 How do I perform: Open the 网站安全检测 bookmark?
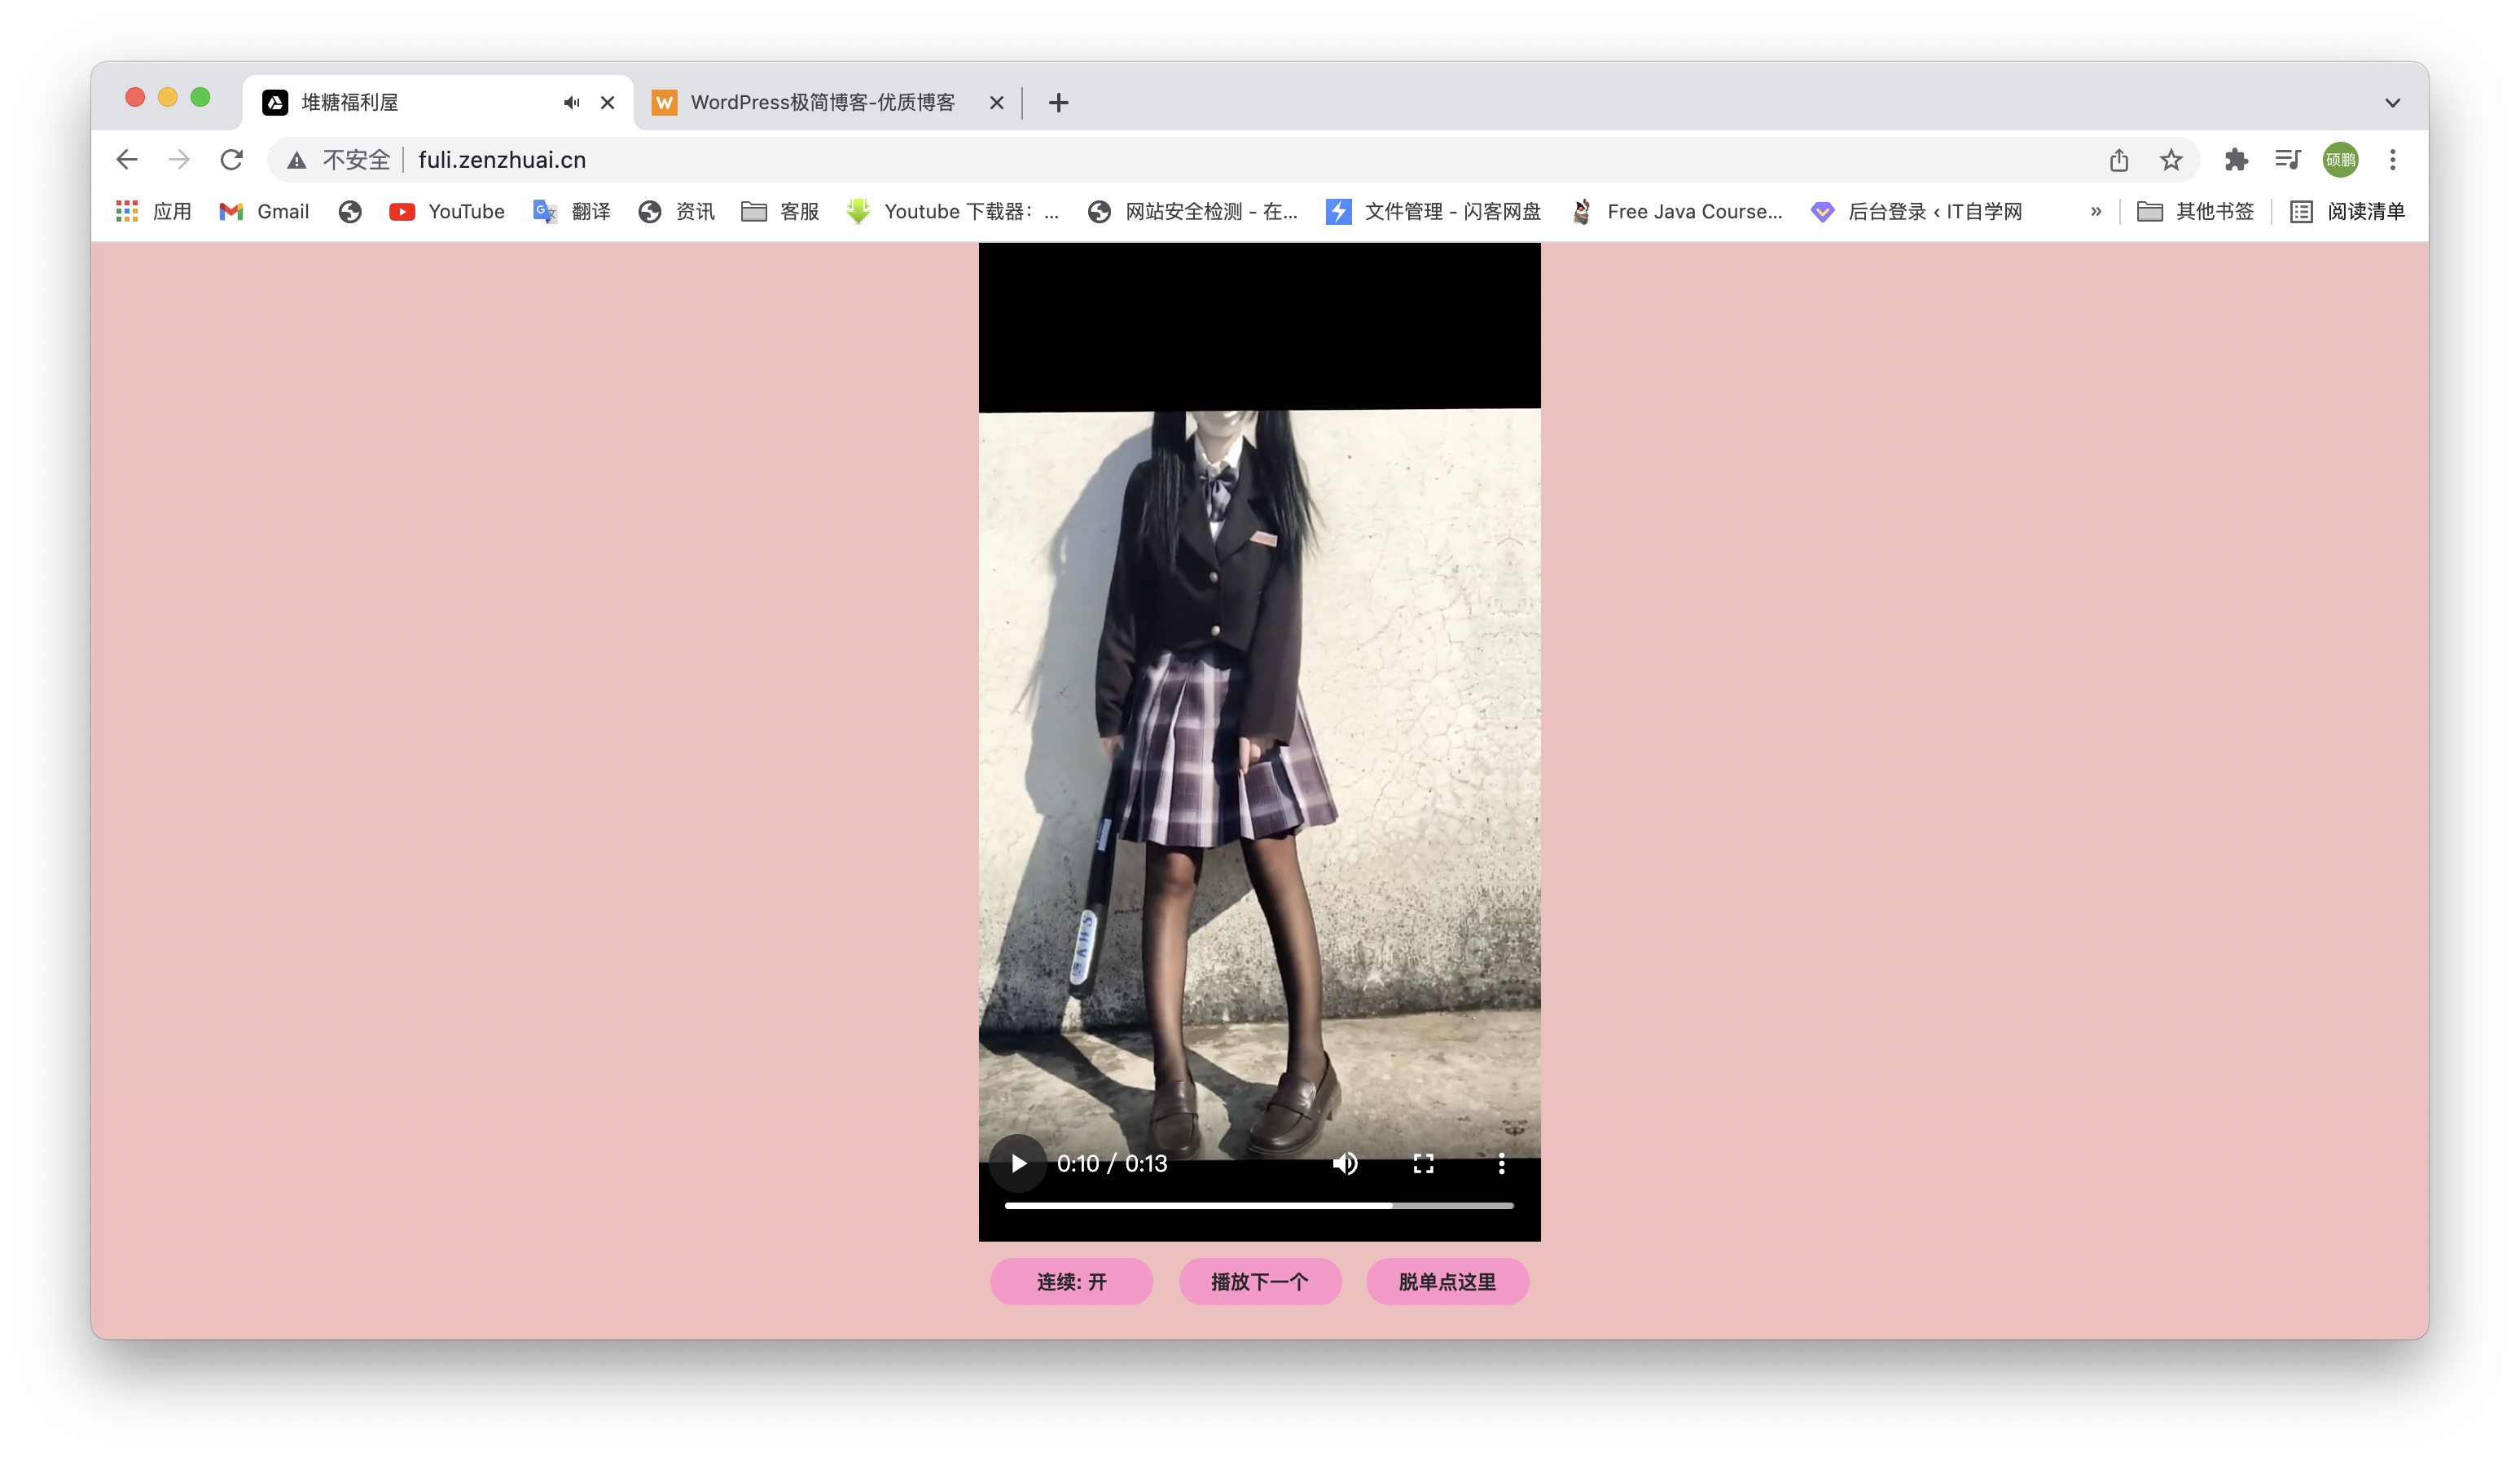click(1193, 212)
